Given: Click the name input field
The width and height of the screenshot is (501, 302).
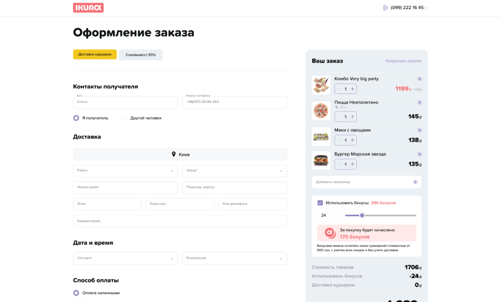Looking at the screenshot, I should click(126, 102).
